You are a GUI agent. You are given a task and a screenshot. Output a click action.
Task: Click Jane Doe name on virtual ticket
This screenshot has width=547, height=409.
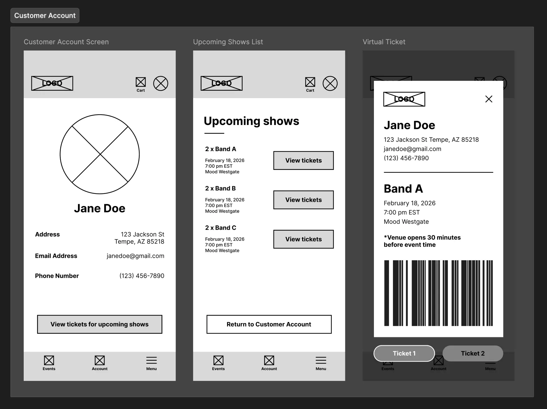tap(409, 125)
